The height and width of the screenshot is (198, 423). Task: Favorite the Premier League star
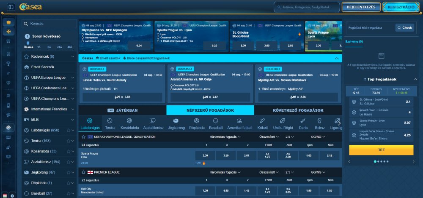point(84,172)
